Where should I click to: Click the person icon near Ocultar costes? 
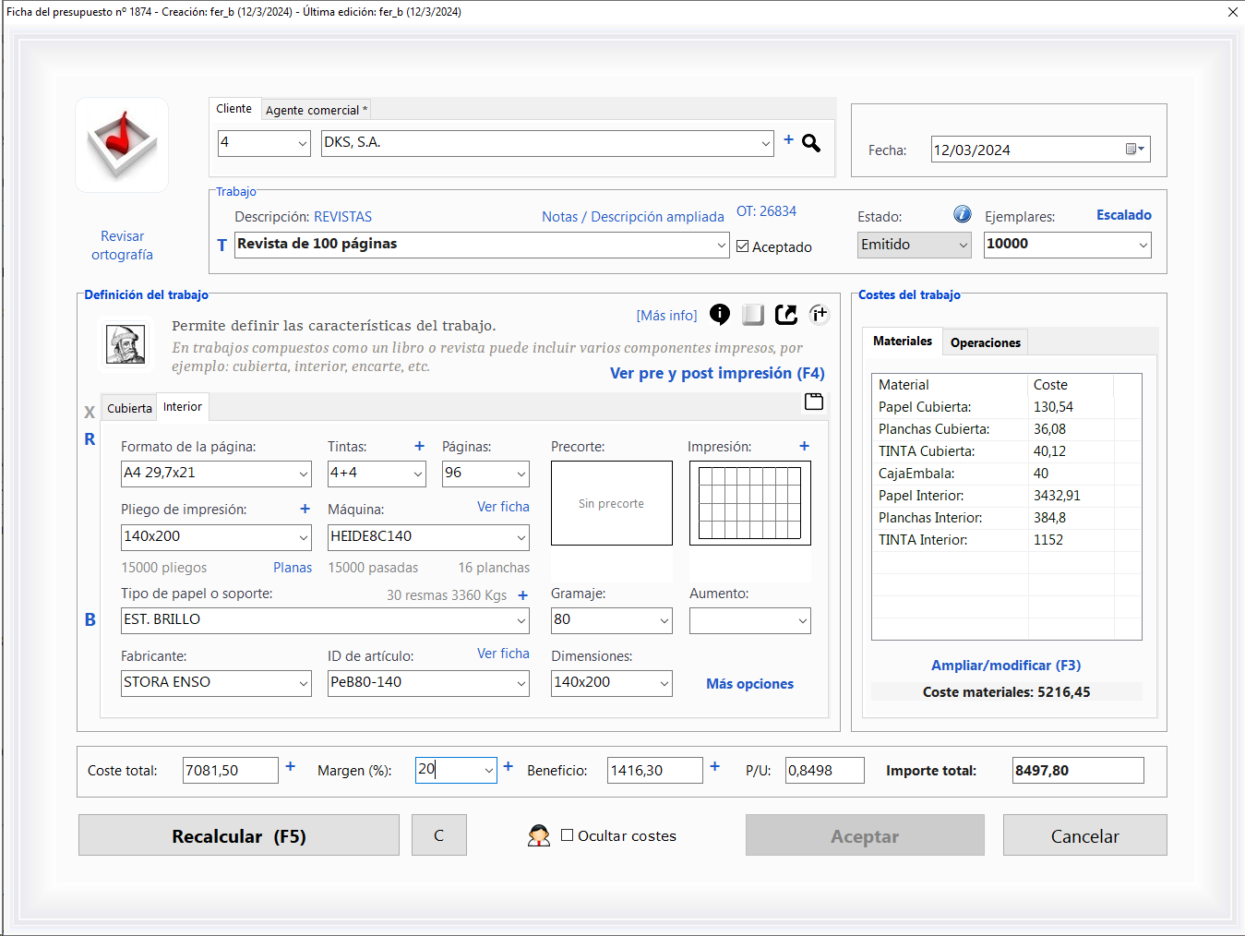[539, 836]
